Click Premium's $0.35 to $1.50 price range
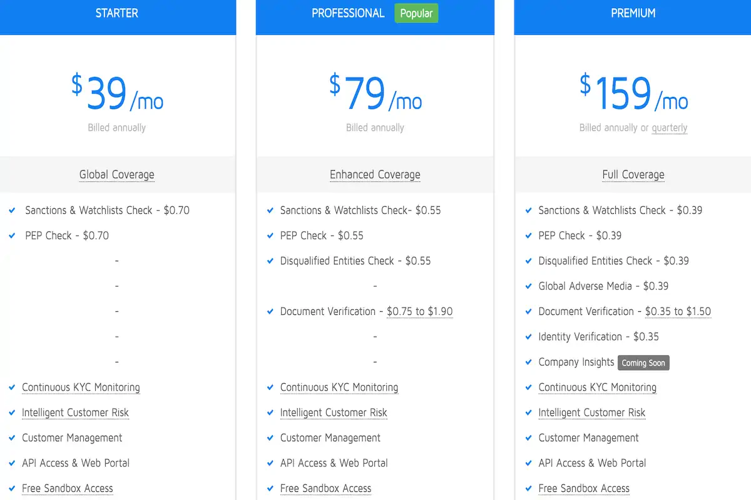This screenshot has height=500, width=751. [678, 311]
